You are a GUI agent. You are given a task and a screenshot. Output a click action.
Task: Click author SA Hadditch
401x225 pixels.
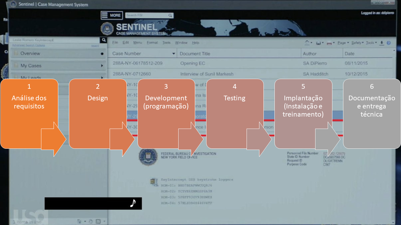[x=315, y=74]
